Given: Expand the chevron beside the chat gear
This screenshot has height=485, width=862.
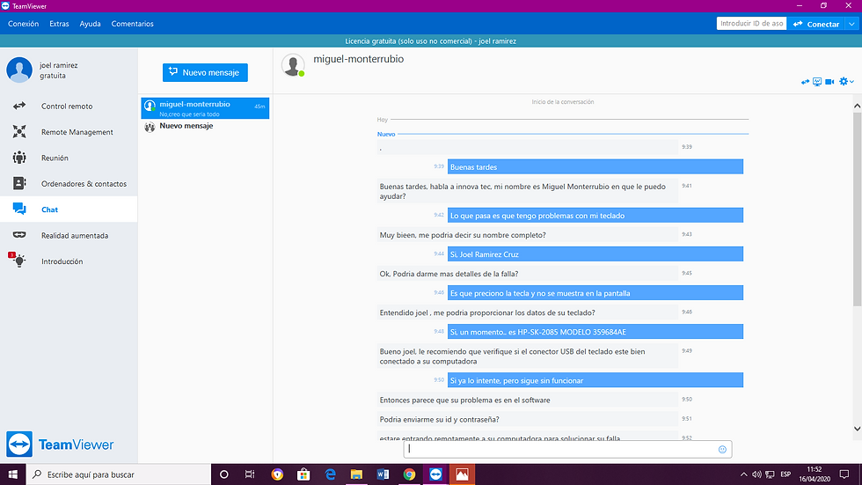Looking at the screenshot, I should pyautogui.click(x=851, y=82).
